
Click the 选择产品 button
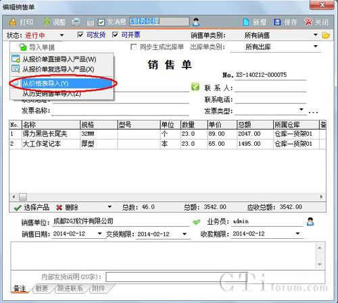coord(32,207)
